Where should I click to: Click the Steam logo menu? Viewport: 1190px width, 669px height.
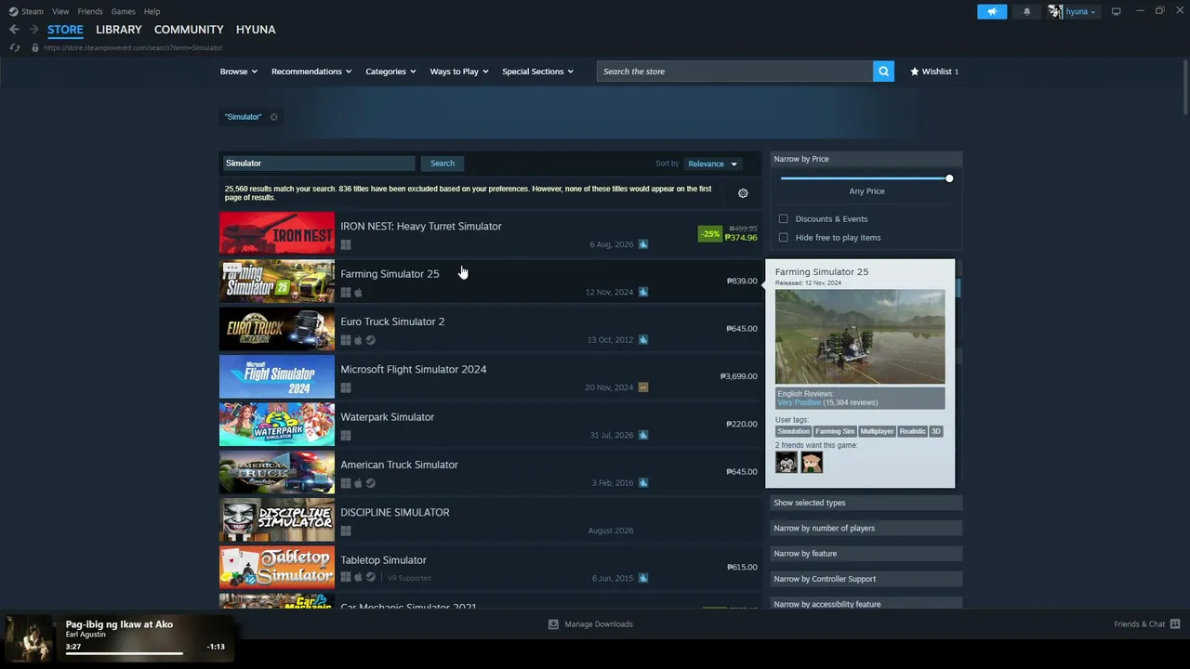click(x=26, y=11)
